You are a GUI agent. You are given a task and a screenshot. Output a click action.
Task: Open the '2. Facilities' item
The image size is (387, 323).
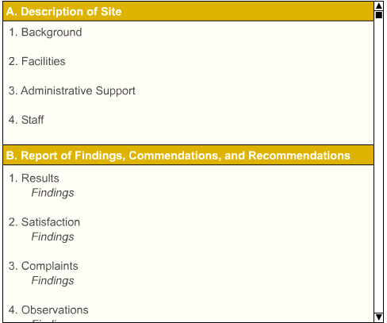[x=37, y=61]
